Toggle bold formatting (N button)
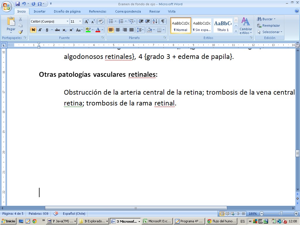300x225 pixels. click(x=33, y=30)
